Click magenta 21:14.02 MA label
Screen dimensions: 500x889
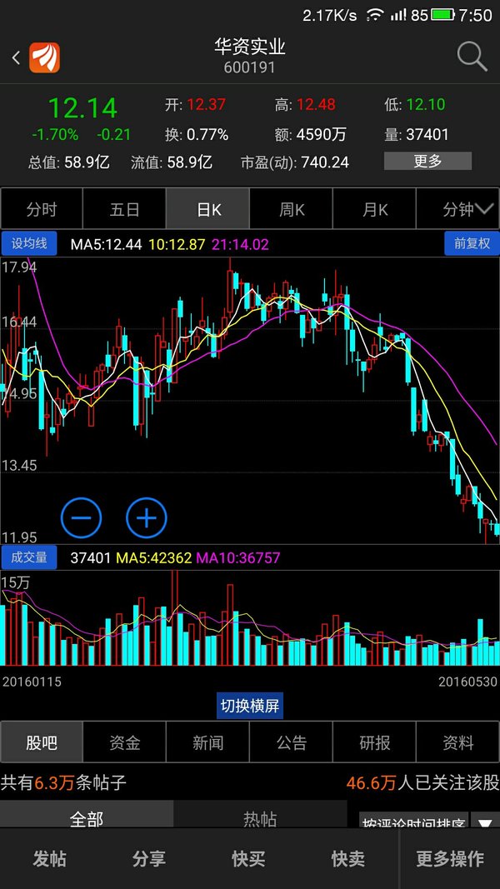click(x=240, y=244)
